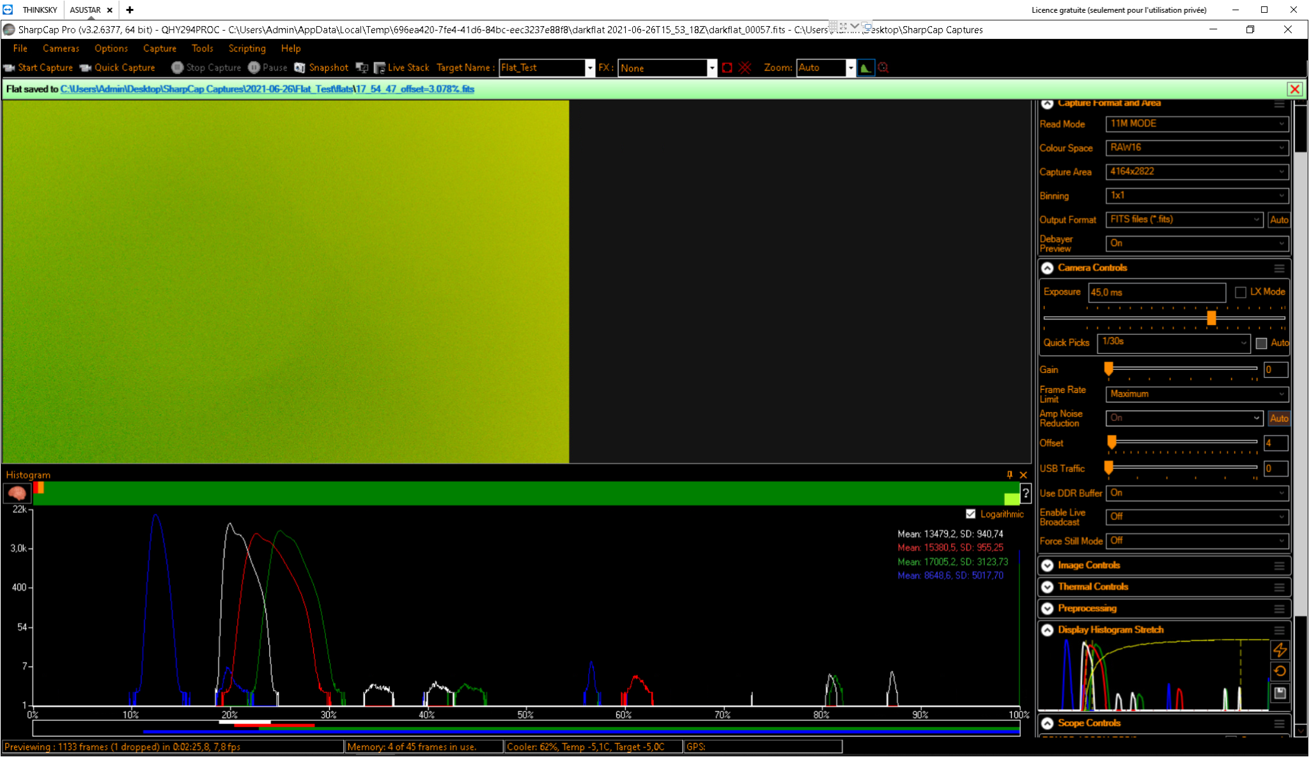Toggle the image histogram toolbar icon
The height and width of the screenshot is (757, 1309).
[865, 68]
